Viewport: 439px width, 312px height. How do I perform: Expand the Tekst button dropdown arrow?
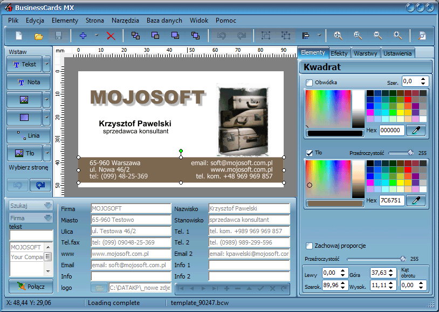pos(46,64)
